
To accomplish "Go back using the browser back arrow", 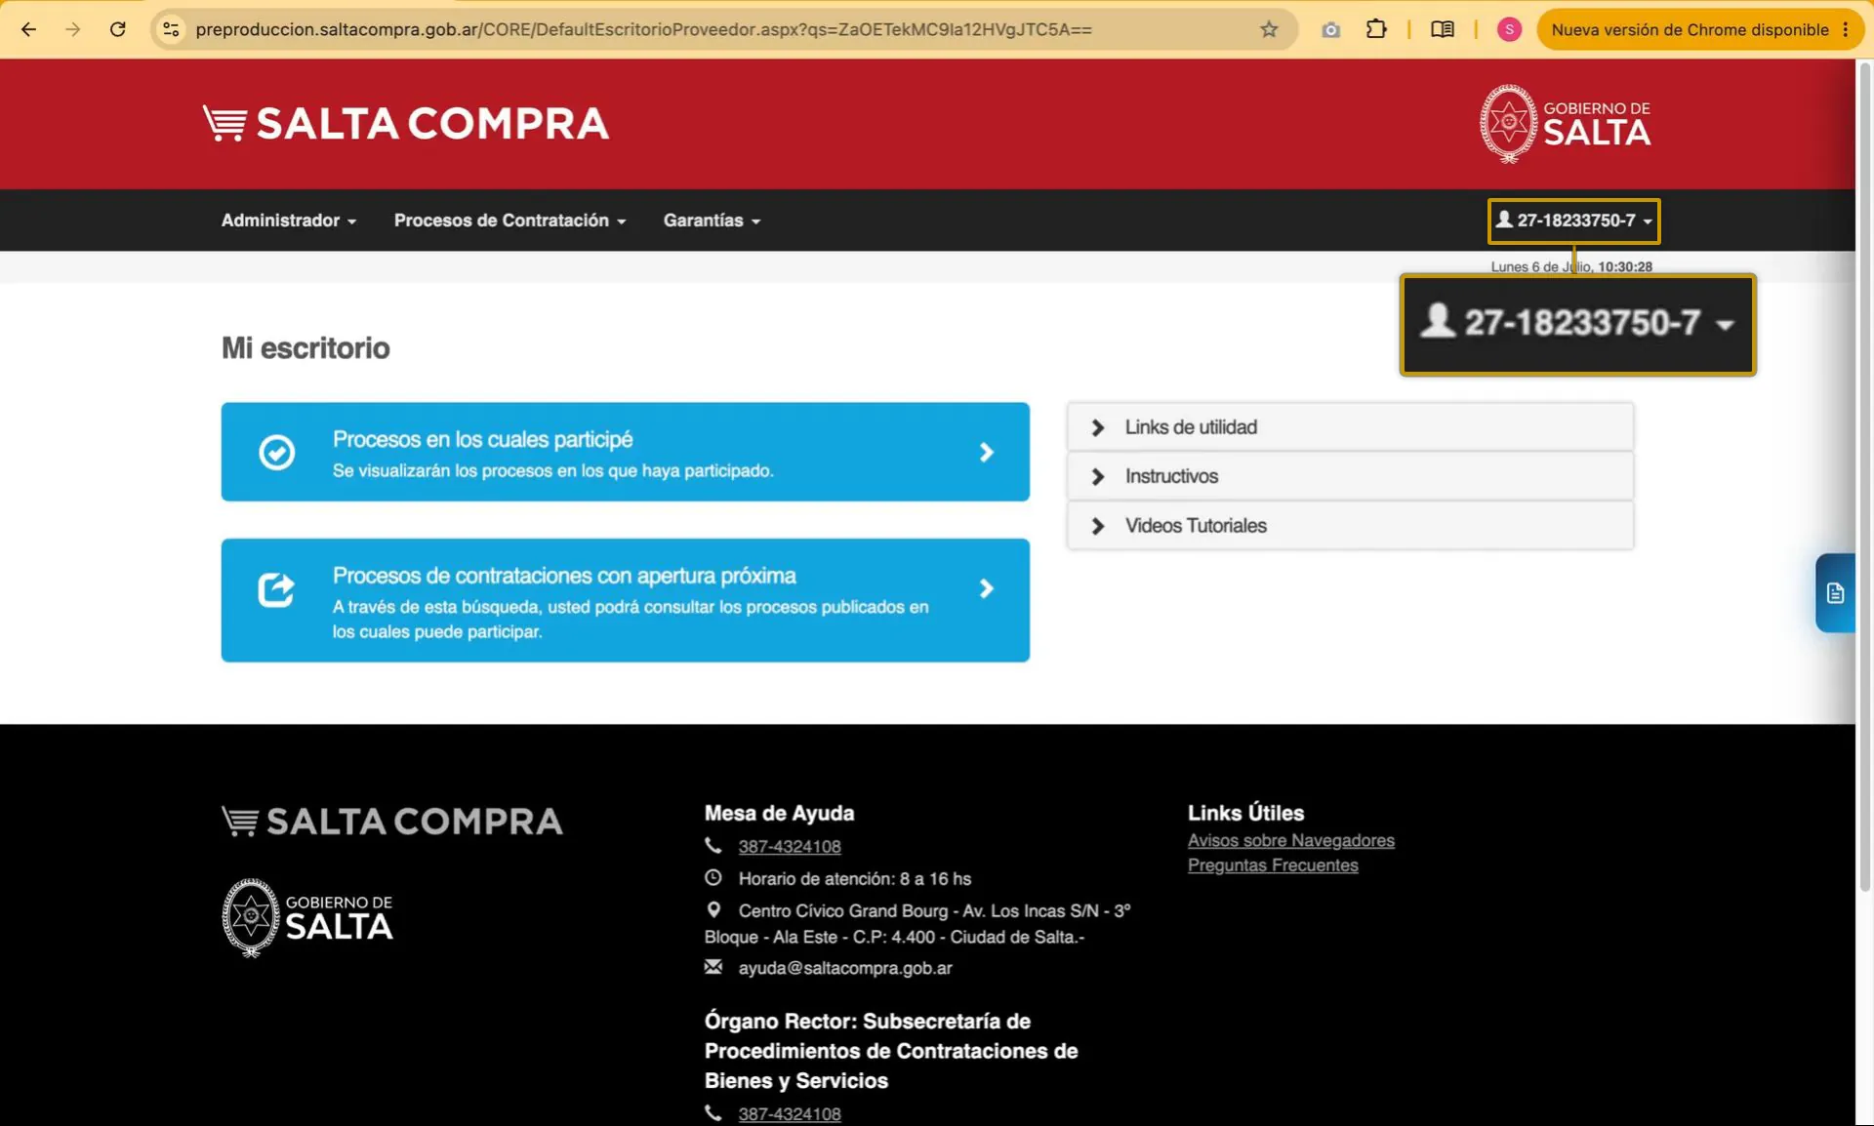I will click(28, 29).
